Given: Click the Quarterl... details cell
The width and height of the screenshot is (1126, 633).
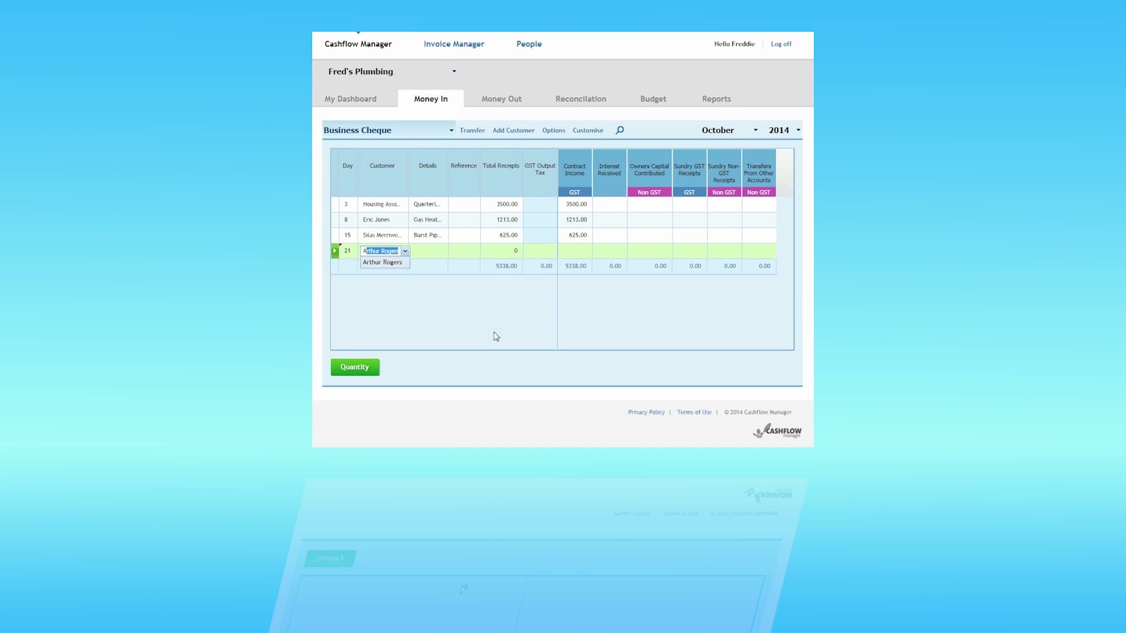Looking at the screenshot, I should click(x=428, y=204).
